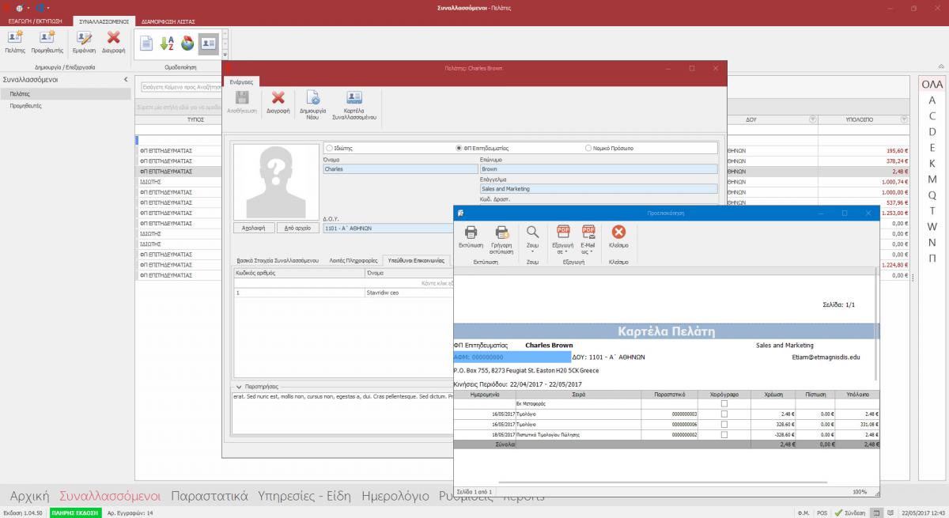Click the ΠΛΗΡΗΣ ΕΚΔΟΣΗ status badge

[74, 512]
